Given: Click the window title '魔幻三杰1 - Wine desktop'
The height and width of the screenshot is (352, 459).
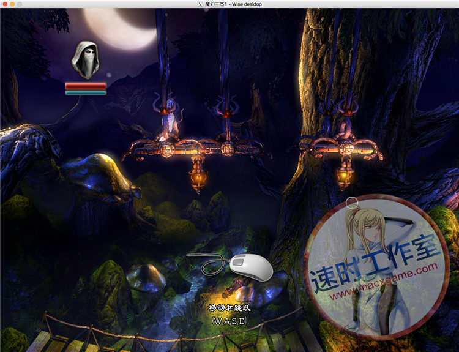Looking at the screenshot, I should [233, 4].
